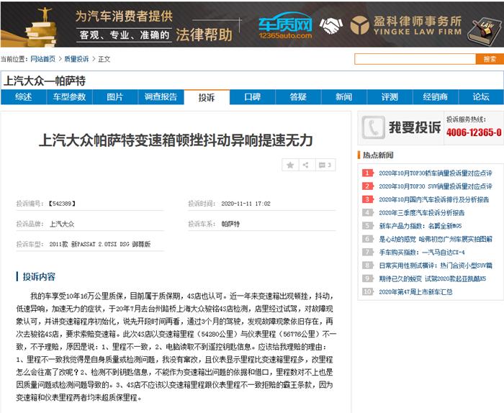Click the share icon under the title

306,165
